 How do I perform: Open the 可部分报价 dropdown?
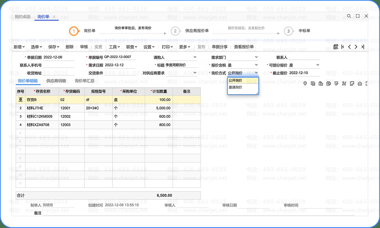(x=318, y=65)
